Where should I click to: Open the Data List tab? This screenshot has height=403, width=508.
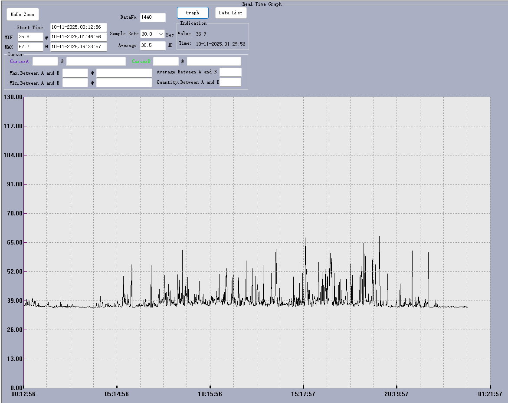(231, 13)
